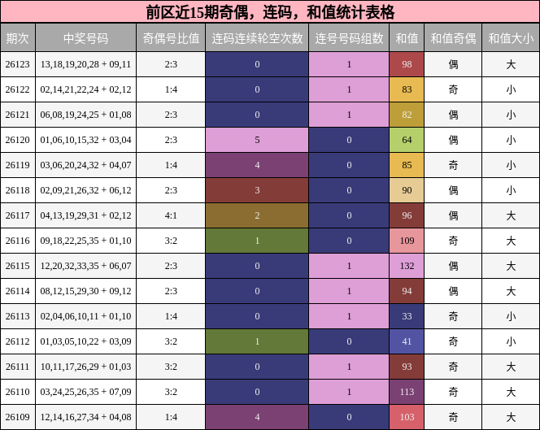Click the 和值 column header
Image resolution: width=540 pixels, height=430 pixels.
pyautogui.click(x=407, y=38)
